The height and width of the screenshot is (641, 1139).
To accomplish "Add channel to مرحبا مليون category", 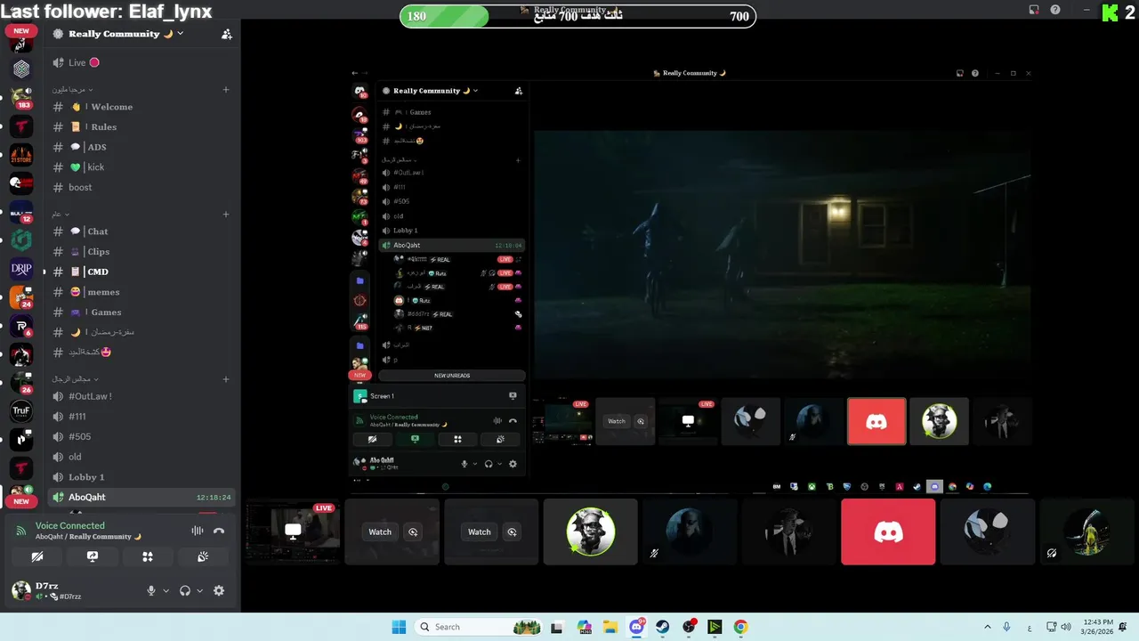I will click(226, 90).
